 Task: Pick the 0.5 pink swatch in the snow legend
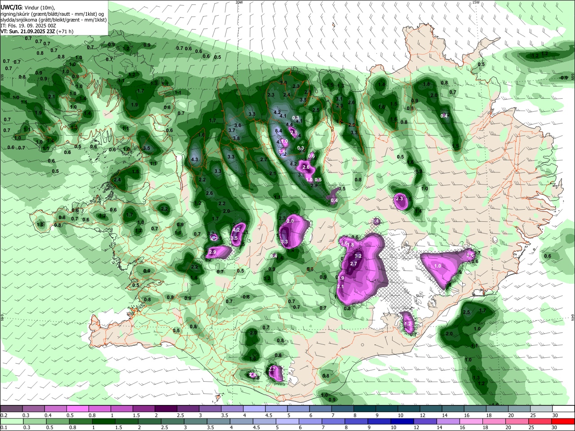(77, 409)
